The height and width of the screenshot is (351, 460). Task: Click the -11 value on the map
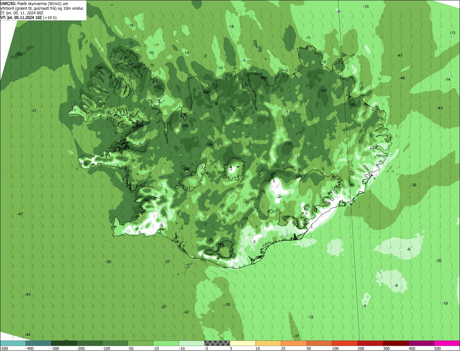(x=308, y=38)
